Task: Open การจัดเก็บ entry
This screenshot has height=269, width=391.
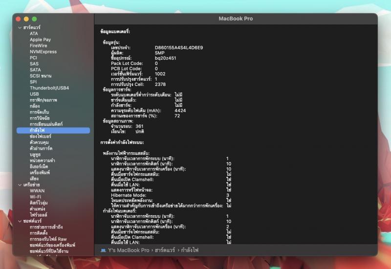Action: point(40,112)
